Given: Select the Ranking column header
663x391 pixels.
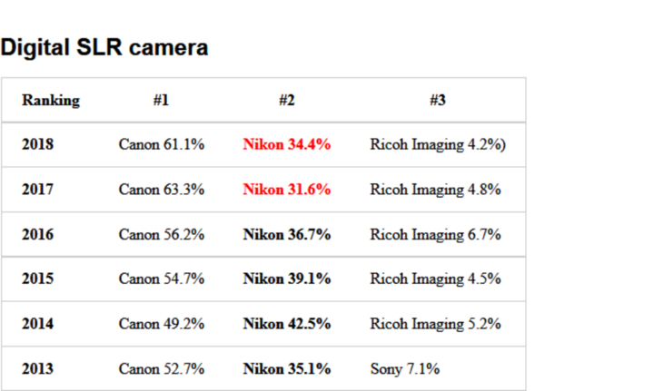Looking at the screenshot, I should coord(51,101).
